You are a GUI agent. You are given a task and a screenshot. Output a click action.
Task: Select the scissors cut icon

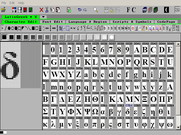(x=47, y=10)
